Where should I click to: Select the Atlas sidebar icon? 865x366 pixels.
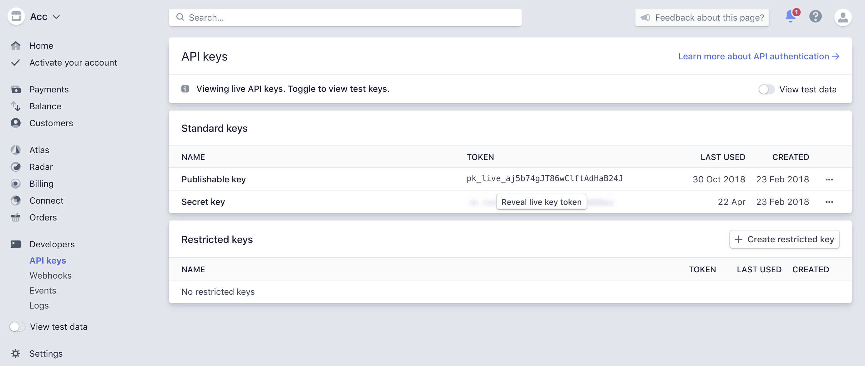tap(15, 150)
